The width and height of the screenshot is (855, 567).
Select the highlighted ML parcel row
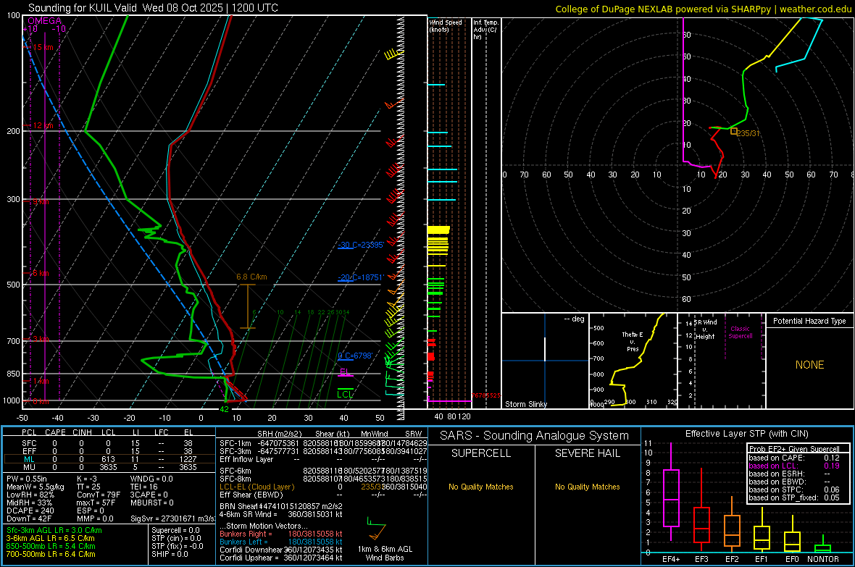(x=108, y=459)
